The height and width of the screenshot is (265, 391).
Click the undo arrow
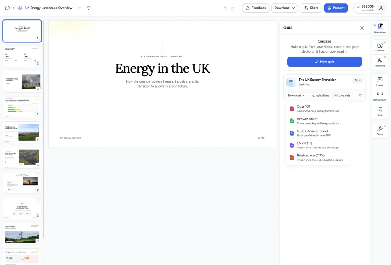(225, 8)
